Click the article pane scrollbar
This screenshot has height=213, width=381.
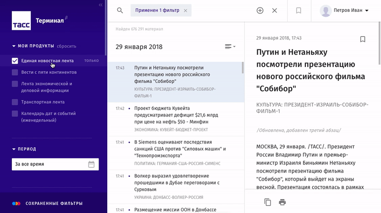pyautogui.click(x=379, y=43)
